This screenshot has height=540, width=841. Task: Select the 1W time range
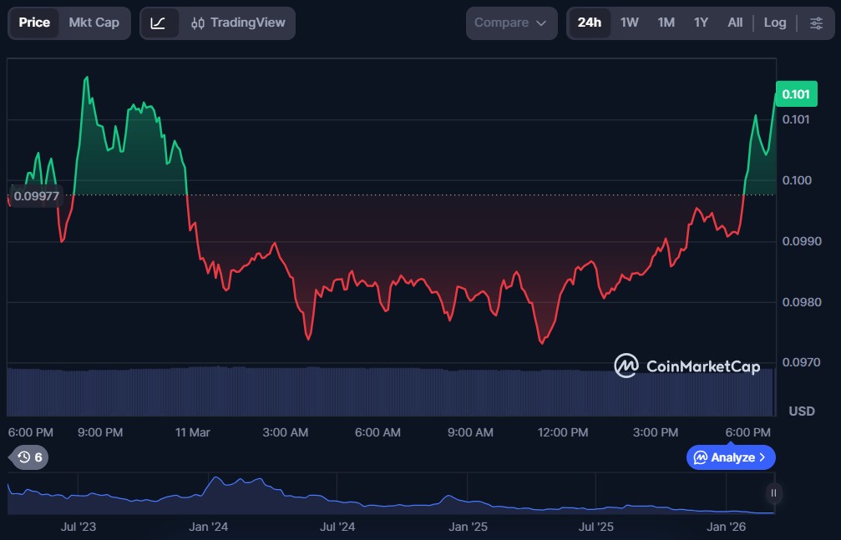[x=629, y=23]
